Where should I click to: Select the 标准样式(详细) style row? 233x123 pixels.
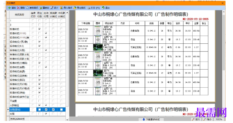coord(20,92)
